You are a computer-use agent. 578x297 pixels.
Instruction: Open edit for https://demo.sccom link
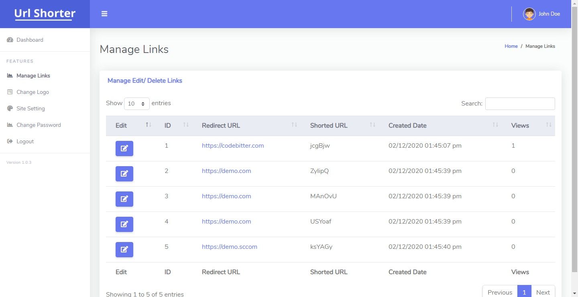pos(124,250)
